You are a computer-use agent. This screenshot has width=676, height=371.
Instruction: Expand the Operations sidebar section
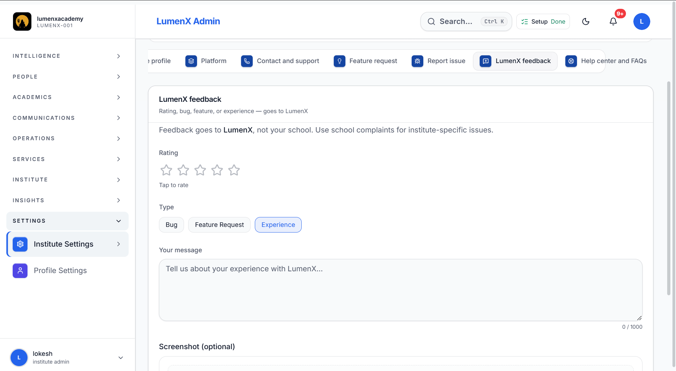coord(67,138)
